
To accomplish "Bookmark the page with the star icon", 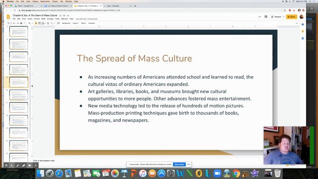I will (x=285, y=10).
